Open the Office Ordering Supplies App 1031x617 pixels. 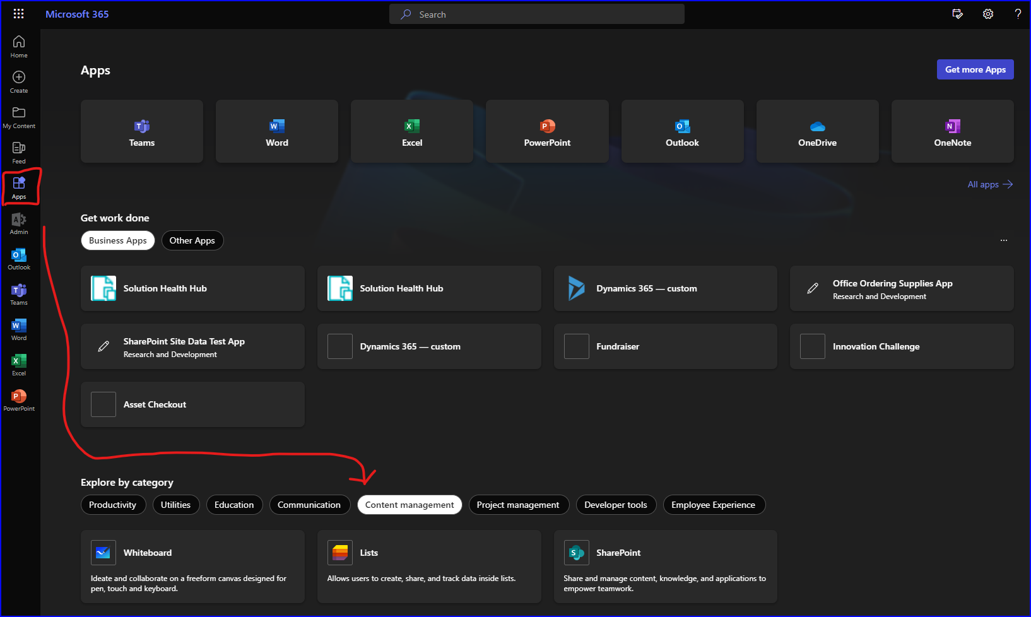pos(902,288)
